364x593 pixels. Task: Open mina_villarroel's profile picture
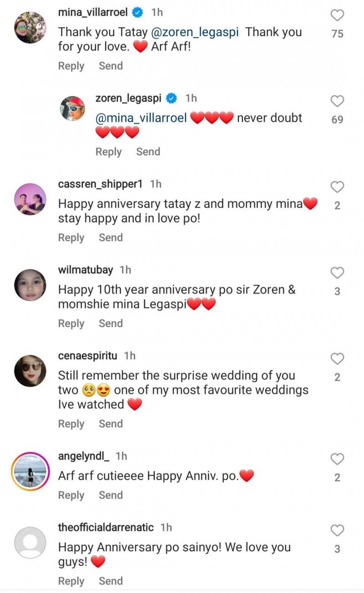coord(30,27)
